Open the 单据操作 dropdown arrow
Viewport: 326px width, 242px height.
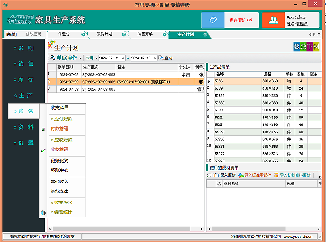(x=80, y=58)
